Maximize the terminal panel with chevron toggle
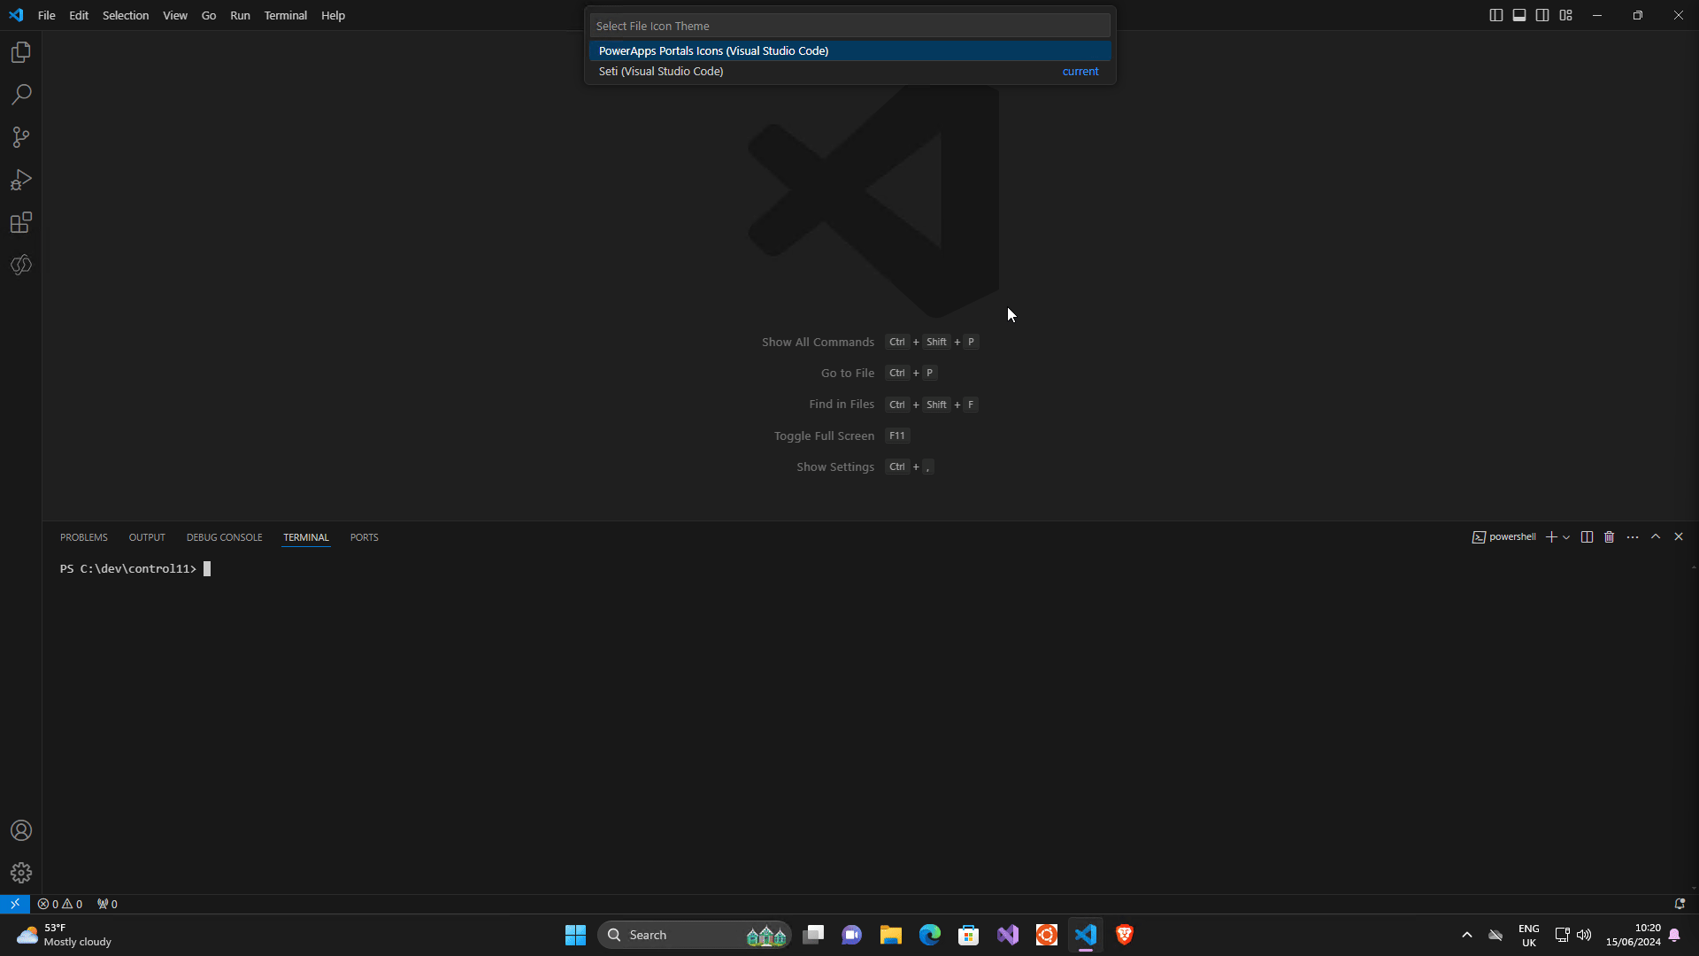The width and height of the screenshot is (1699, 956). (1656, 536)
